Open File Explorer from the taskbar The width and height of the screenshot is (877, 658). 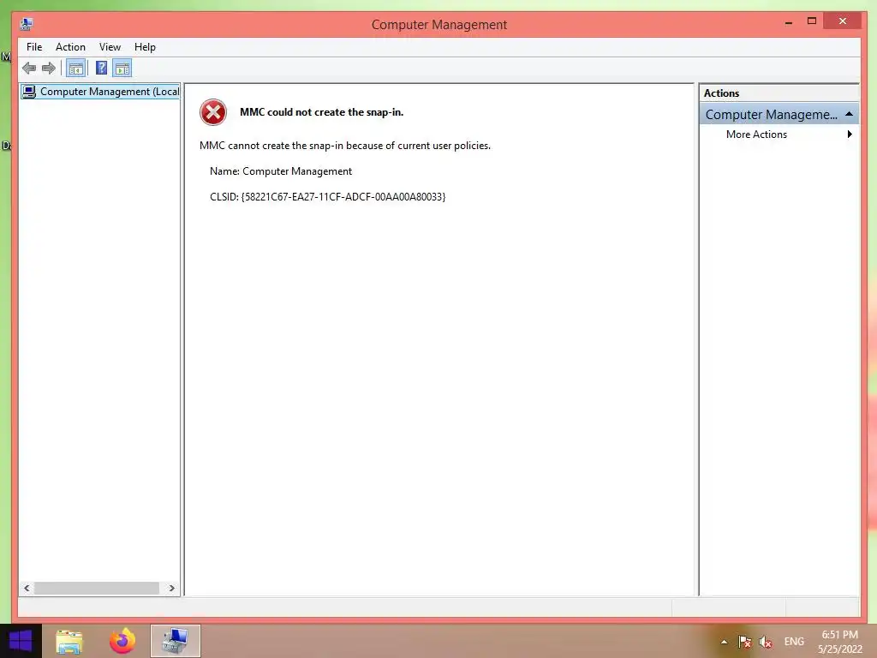coord(69,641)
